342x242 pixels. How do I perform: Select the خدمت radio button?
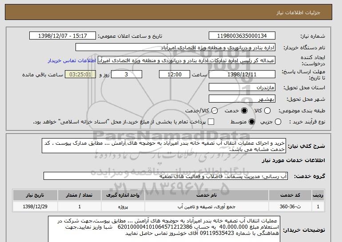244,111
